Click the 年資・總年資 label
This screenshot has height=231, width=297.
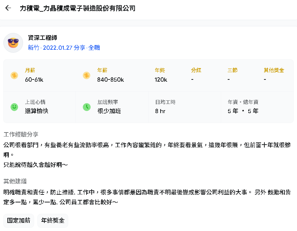pos(243,102)
